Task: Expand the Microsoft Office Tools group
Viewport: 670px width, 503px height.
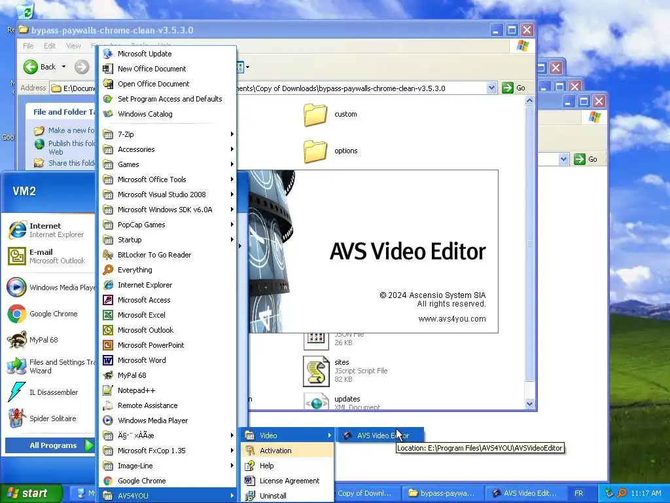Action: pos(168,179)
